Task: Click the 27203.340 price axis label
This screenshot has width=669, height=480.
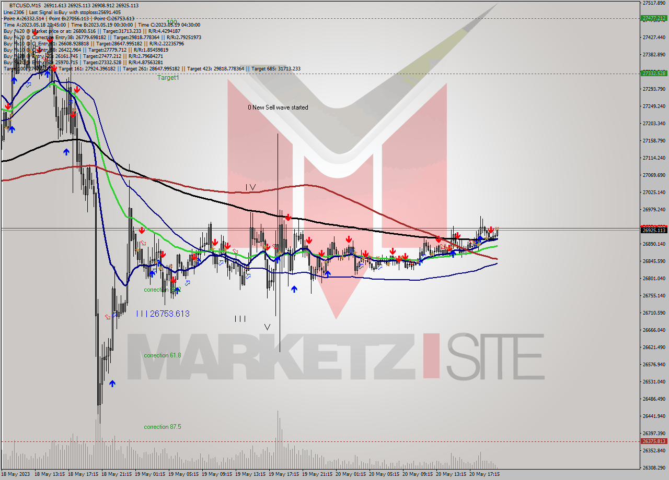Action: [x=654, y=124]
